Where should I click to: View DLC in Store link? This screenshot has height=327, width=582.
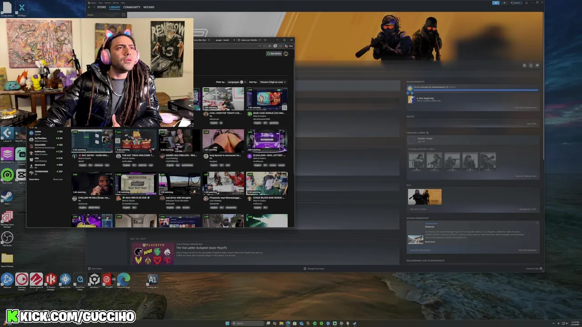[418, 209]
